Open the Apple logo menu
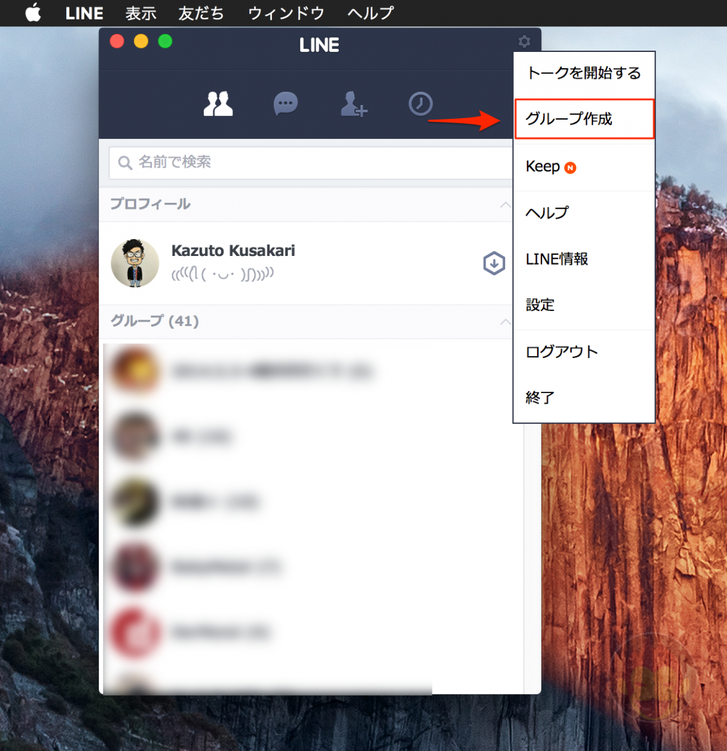The width and height of the screenshot is (727, 751). pos(33,13)
